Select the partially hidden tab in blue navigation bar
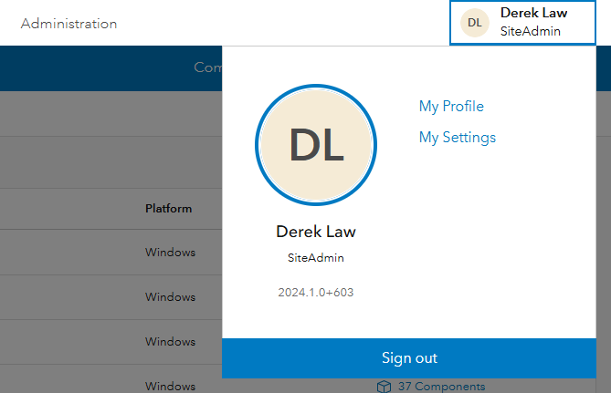 point(207,67)
